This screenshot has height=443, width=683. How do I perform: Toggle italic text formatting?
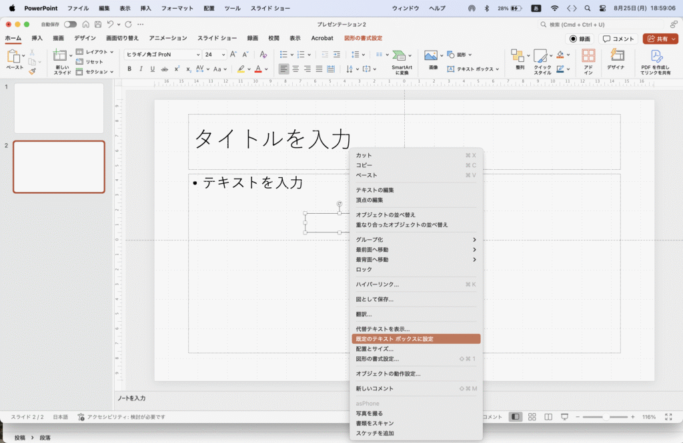point(141,69)
